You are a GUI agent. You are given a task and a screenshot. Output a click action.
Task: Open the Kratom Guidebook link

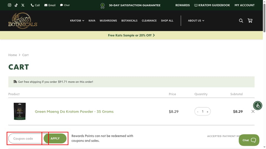point(212,5)
